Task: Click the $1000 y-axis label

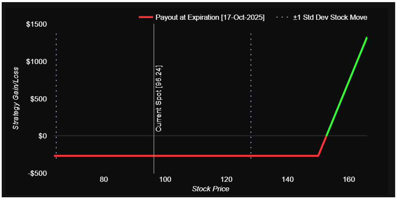Action: 36,61
